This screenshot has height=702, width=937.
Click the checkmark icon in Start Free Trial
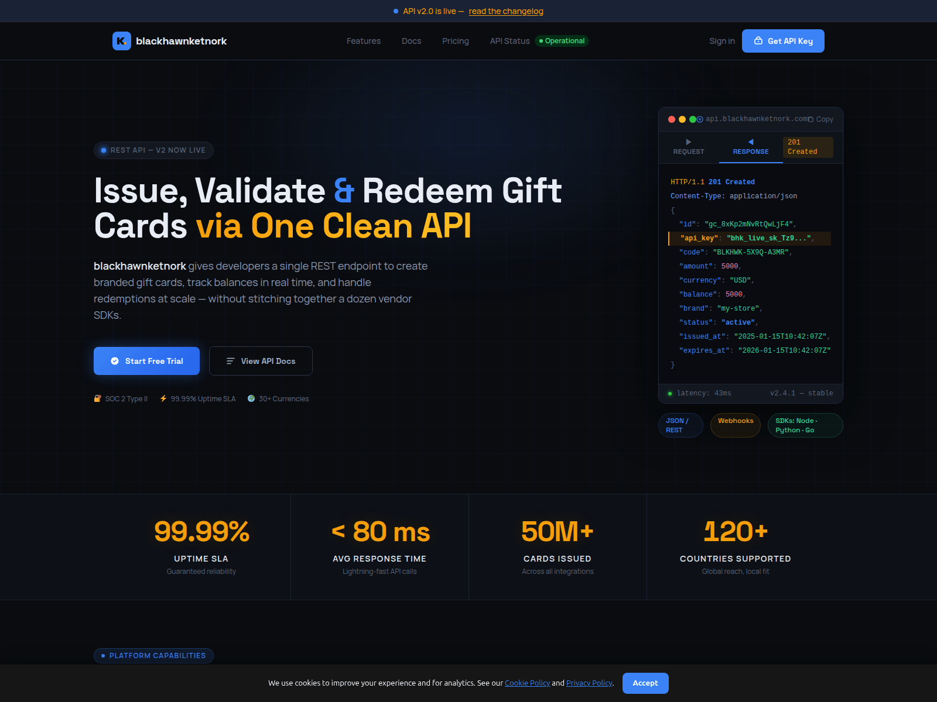click(x=115, y=361)
